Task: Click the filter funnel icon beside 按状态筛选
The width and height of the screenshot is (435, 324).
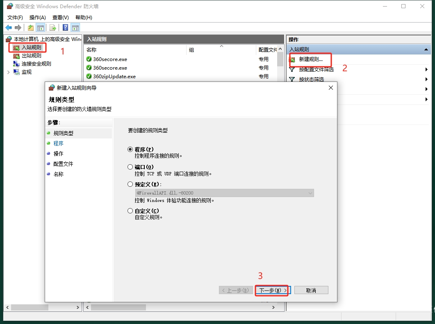Action: 292,79
